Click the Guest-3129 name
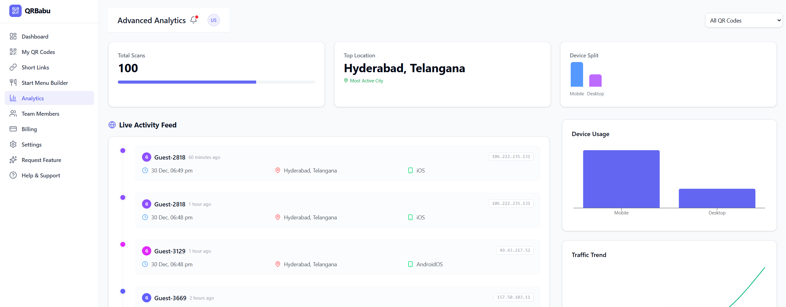 tap(170, 251)
